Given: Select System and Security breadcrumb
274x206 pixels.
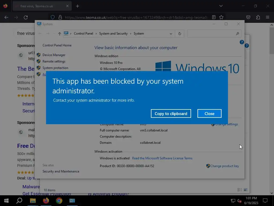Looking at the screenshot, I should click(x=113, y=34).
